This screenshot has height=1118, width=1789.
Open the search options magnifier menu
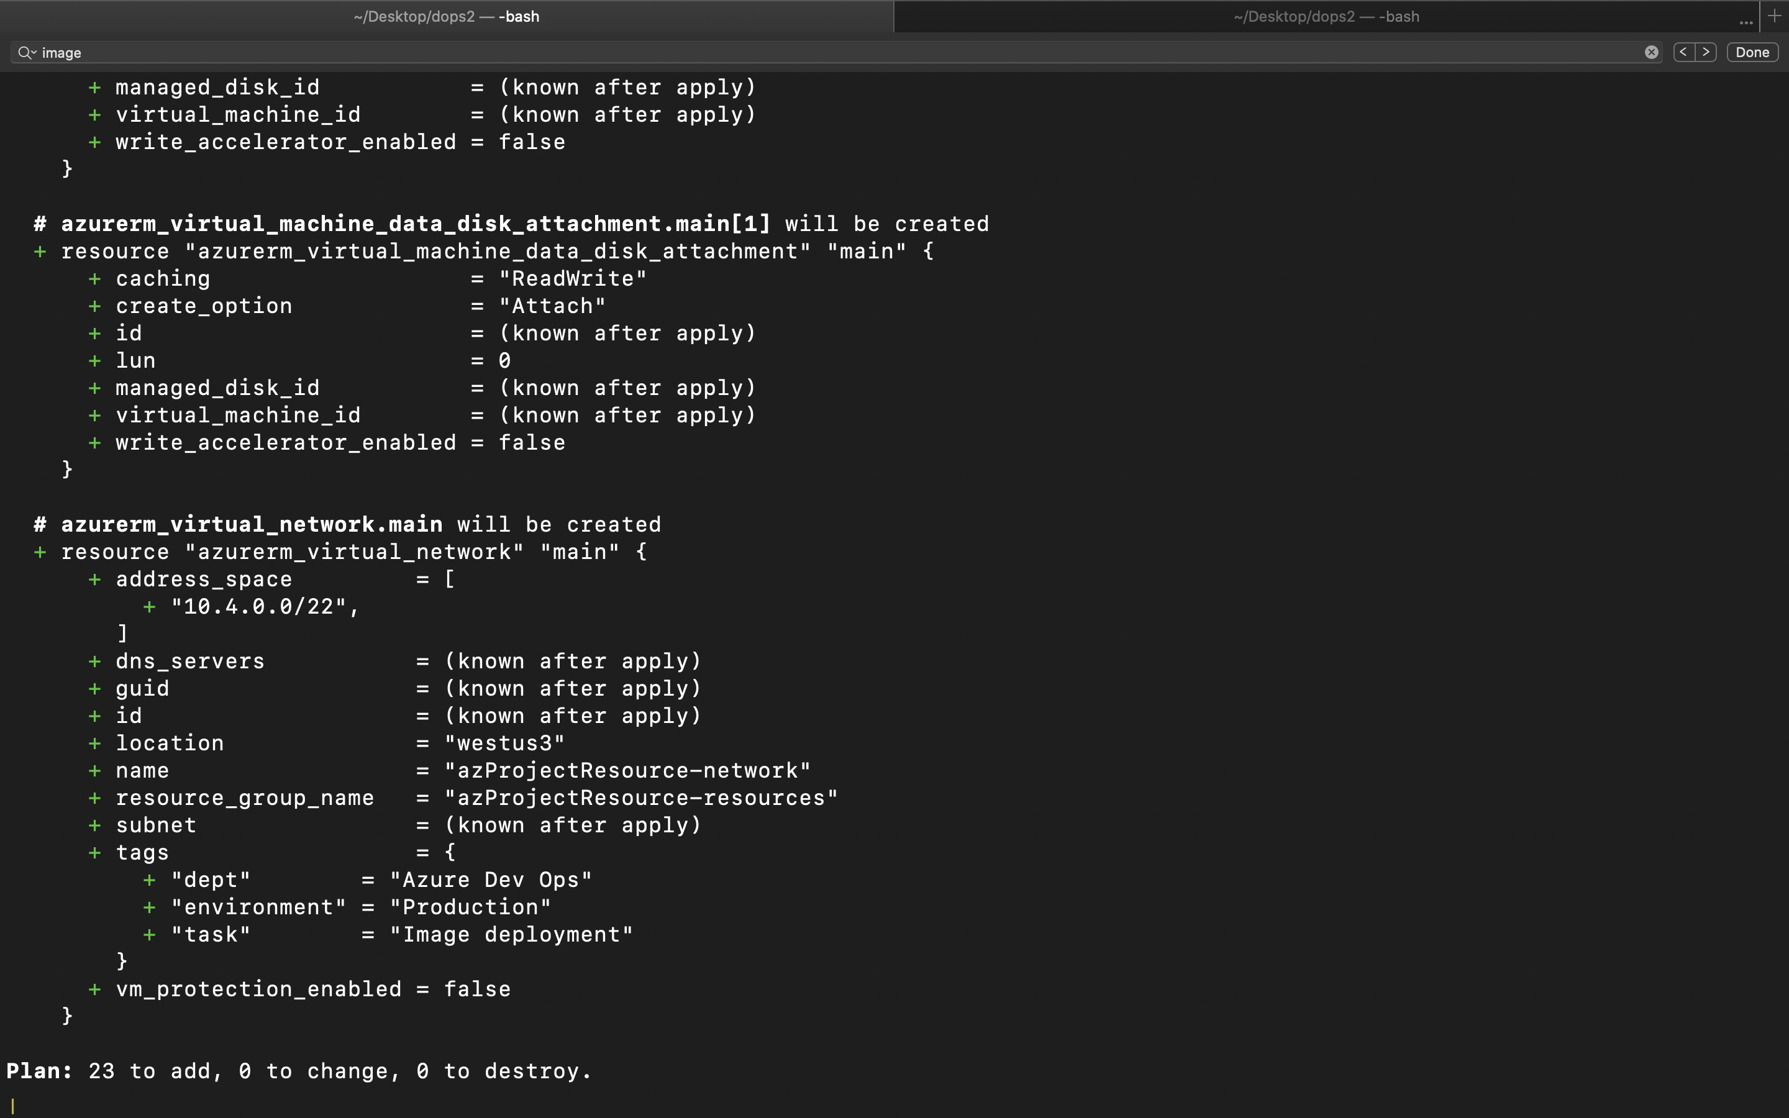coord(27,53)
